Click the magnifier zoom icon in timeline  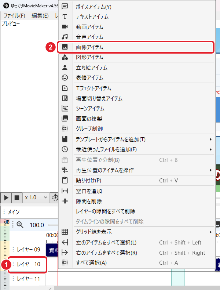20,225
